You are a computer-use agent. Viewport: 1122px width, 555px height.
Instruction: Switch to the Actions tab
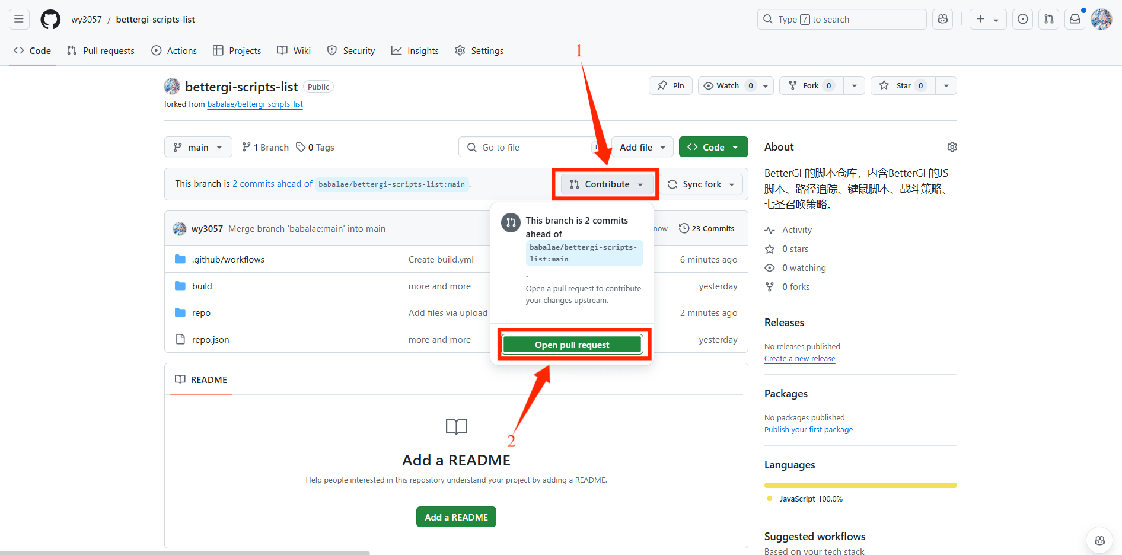coord(174,50)
